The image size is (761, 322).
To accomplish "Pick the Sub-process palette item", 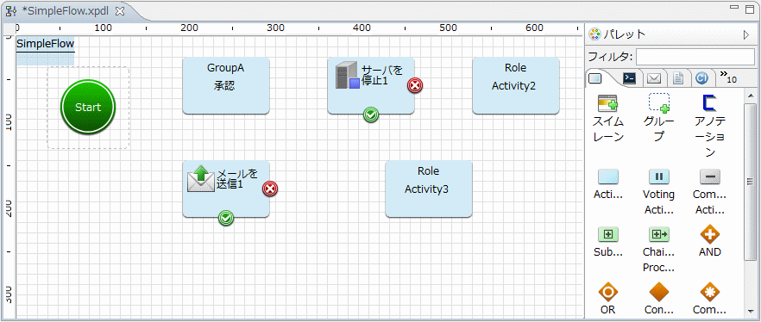I will [x=608, y=235].
